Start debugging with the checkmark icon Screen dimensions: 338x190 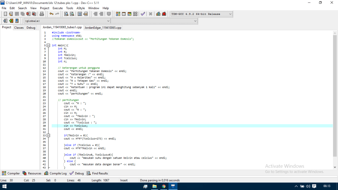143,14
